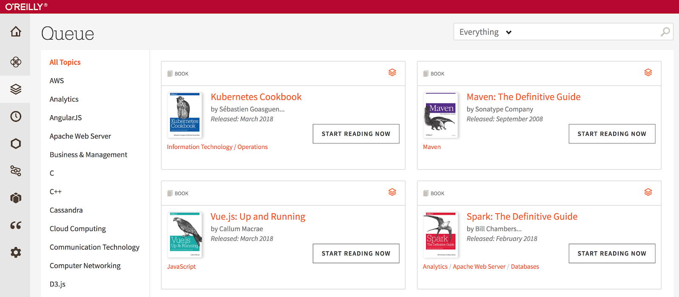Click the Databases tag on Spark card
Image resolution: width=679 pixels, height=297 pixels.
525,267
